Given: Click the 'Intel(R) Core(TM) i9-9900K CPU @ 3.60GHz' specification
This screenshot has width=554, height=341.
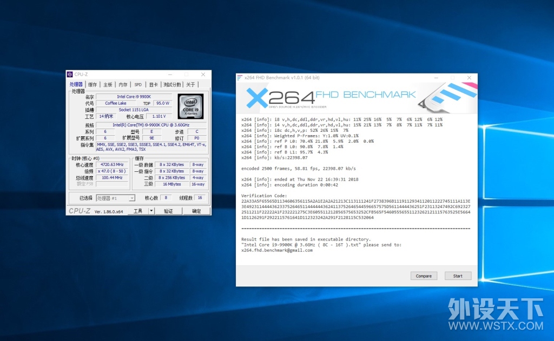Looking at the screenshot, I should (x=151, y=125).
